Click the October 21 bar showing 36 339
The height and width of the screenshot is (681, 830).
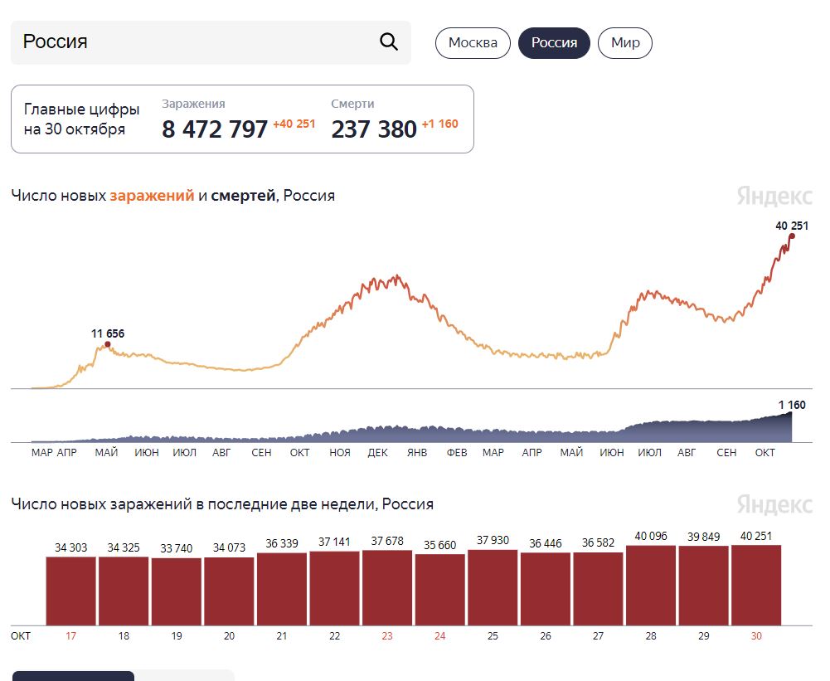point(282,589)
